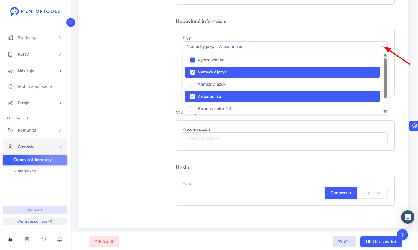The width and height of the screenshot is (418, 250).
Task: Open Mobilná aplikácia in the sidebar
Action: 35,86
